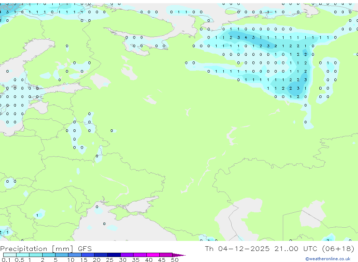The width and height of the screenshot is (358, 262).
Task: Click the '45' legend scale label
Action: point(162,260)
